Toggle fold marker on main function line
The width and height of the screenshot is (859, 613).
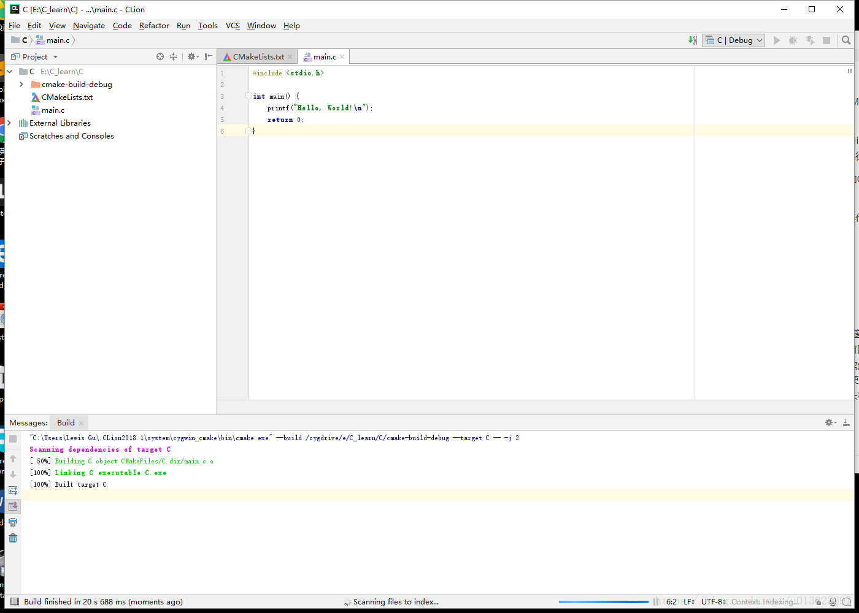pos(248,96)
